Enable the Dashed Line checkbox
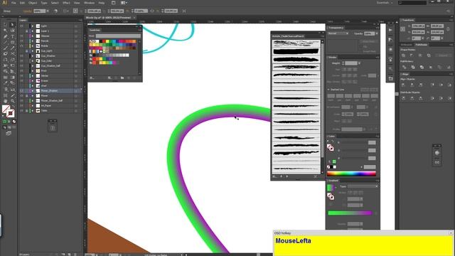 pyautogui.click(x=328, y=90)
